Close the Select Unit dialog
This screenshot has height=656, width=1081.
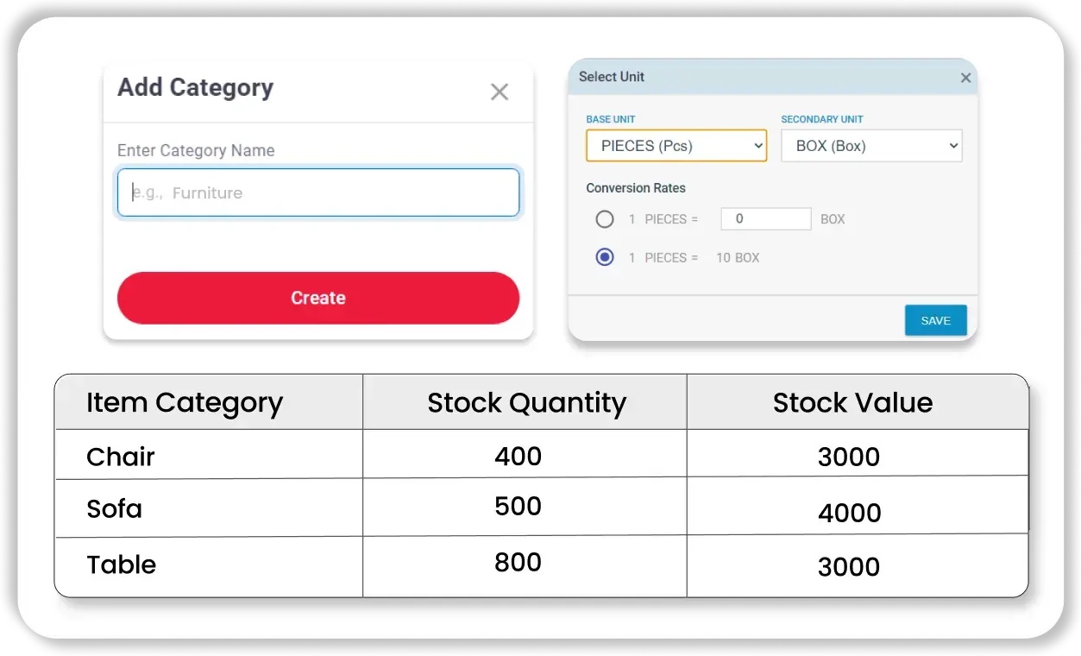(x=965, y=77)
